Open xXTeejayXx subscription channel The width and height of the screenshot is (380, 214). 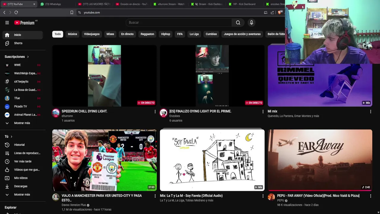click(x=23, y=82)
